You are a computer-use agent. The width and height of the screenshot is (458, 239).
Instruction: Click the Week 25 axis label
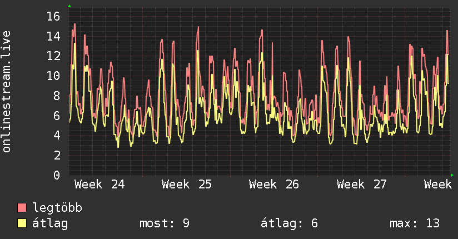coord(187,185)
